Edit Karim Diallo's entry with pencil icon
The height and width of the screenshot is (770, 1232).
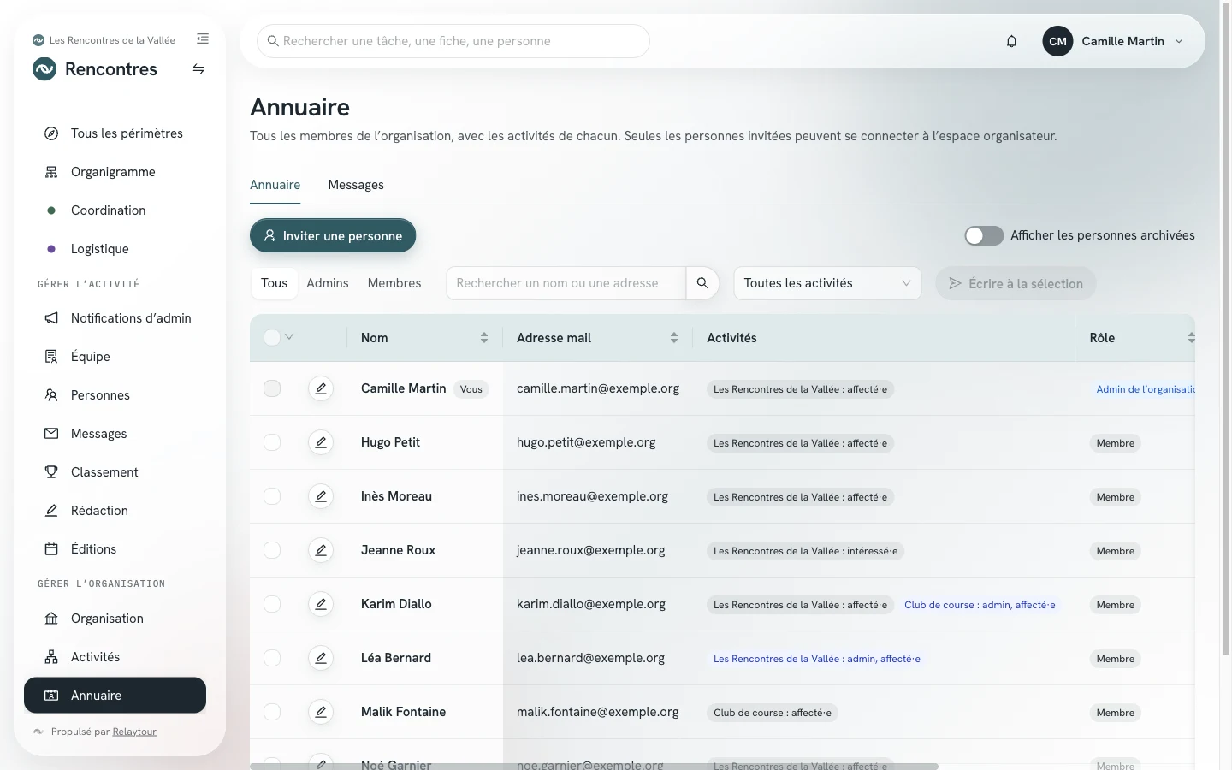pyautogui.click(x=321, y=604)
